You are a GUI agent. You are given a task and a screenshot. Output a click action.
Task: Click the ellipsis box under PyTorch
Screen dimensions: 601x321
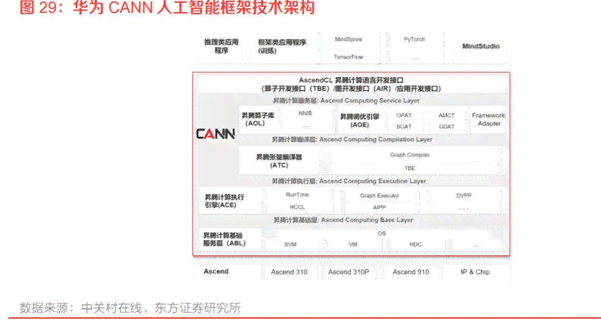coord(414,57)
